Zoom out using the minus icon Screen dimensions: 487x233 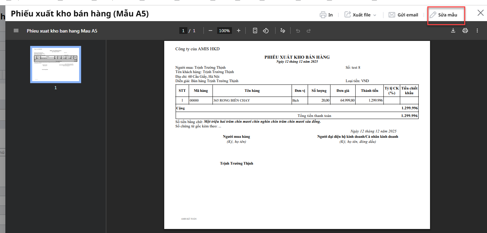(x=210, y=31)
